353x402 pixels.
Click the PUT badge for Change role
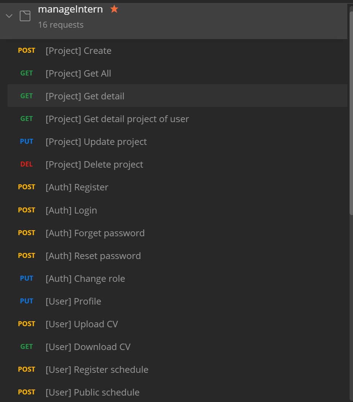tap(27, 278)
